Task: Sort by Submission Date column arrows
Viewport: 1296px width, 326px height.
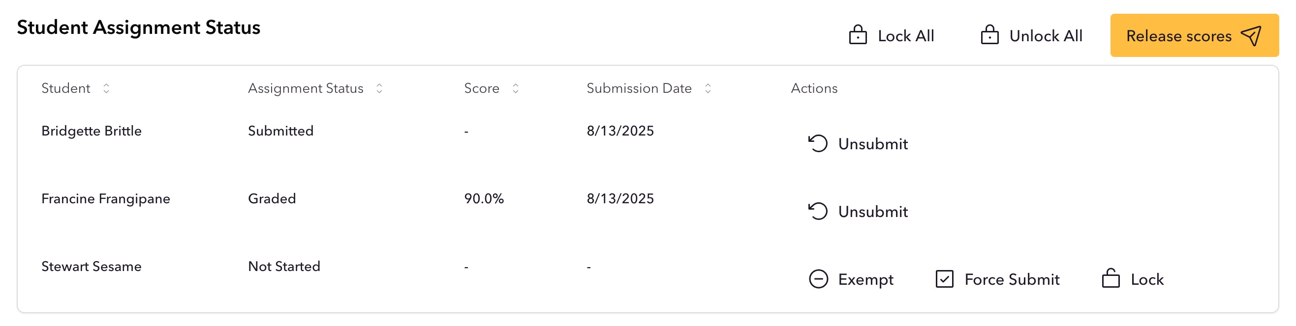Action: [708, 88]
